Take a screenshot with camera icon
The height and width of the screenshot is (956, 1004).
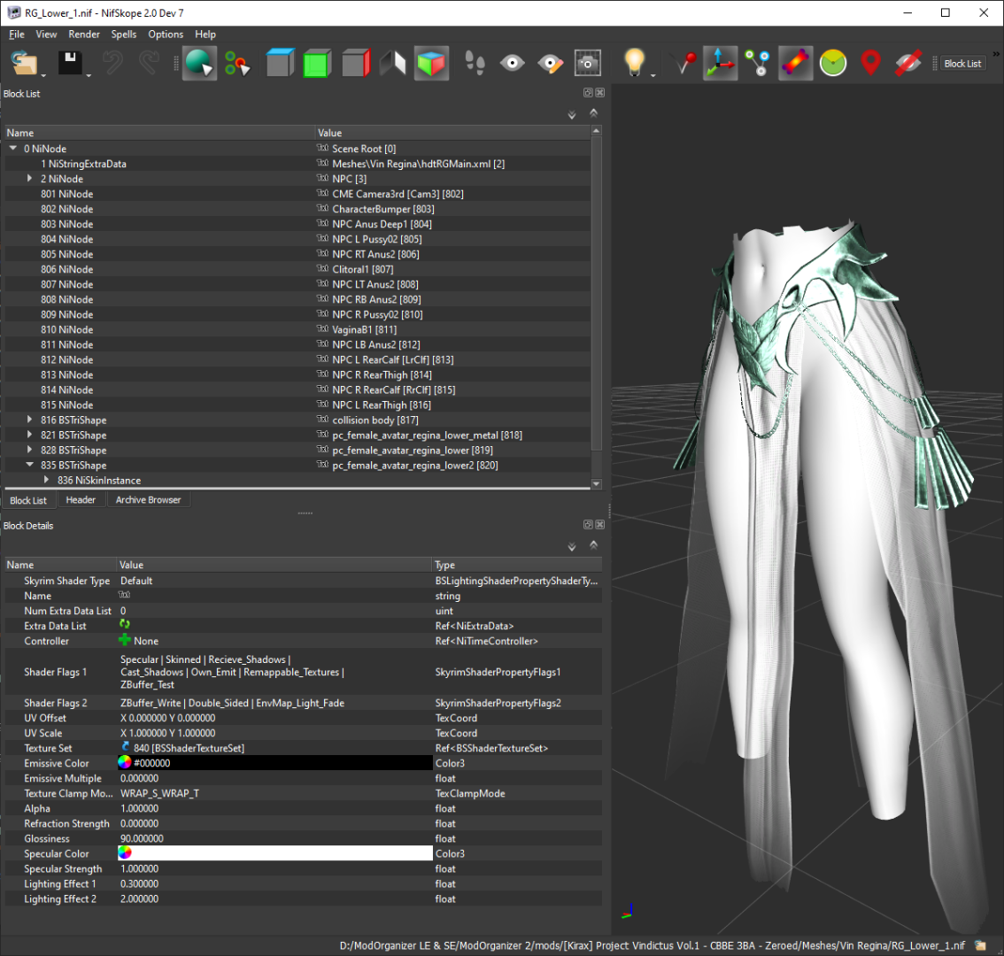click(587, 63)
